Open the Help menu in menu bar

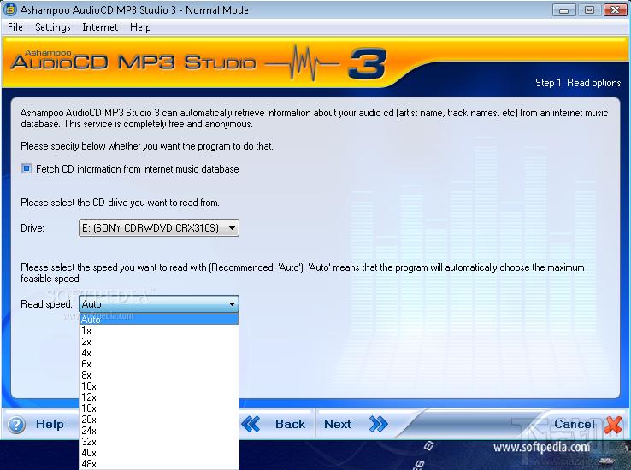point(140,27)
